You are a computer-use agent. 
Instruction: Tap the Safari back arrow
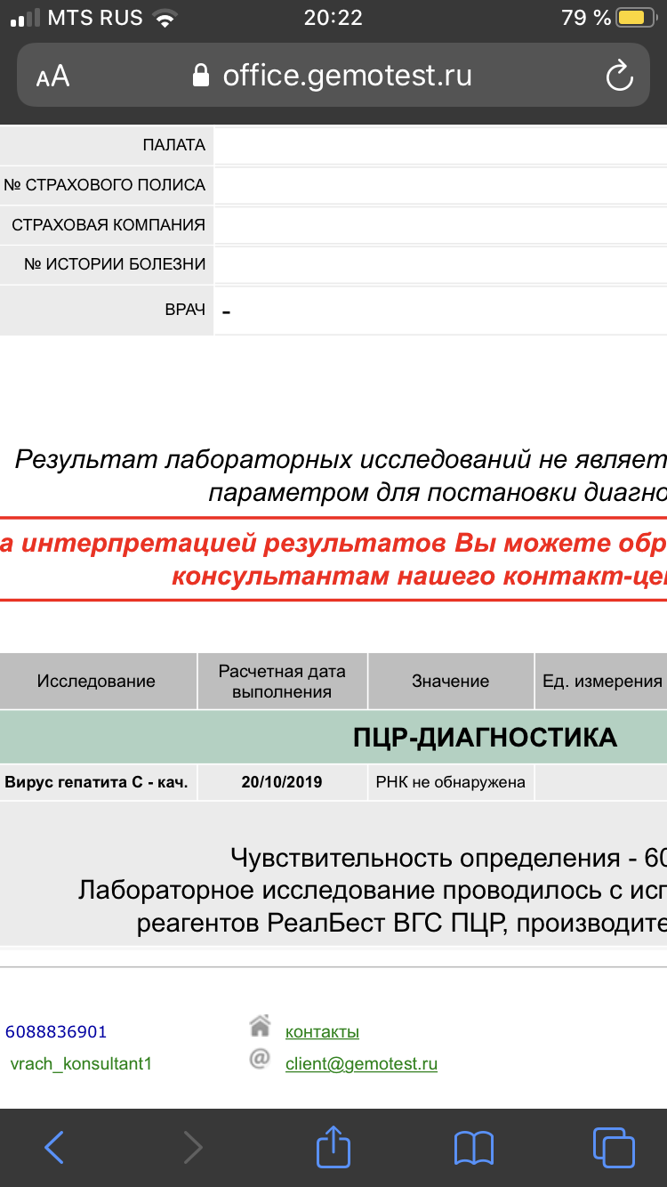tap(55, 1147)
